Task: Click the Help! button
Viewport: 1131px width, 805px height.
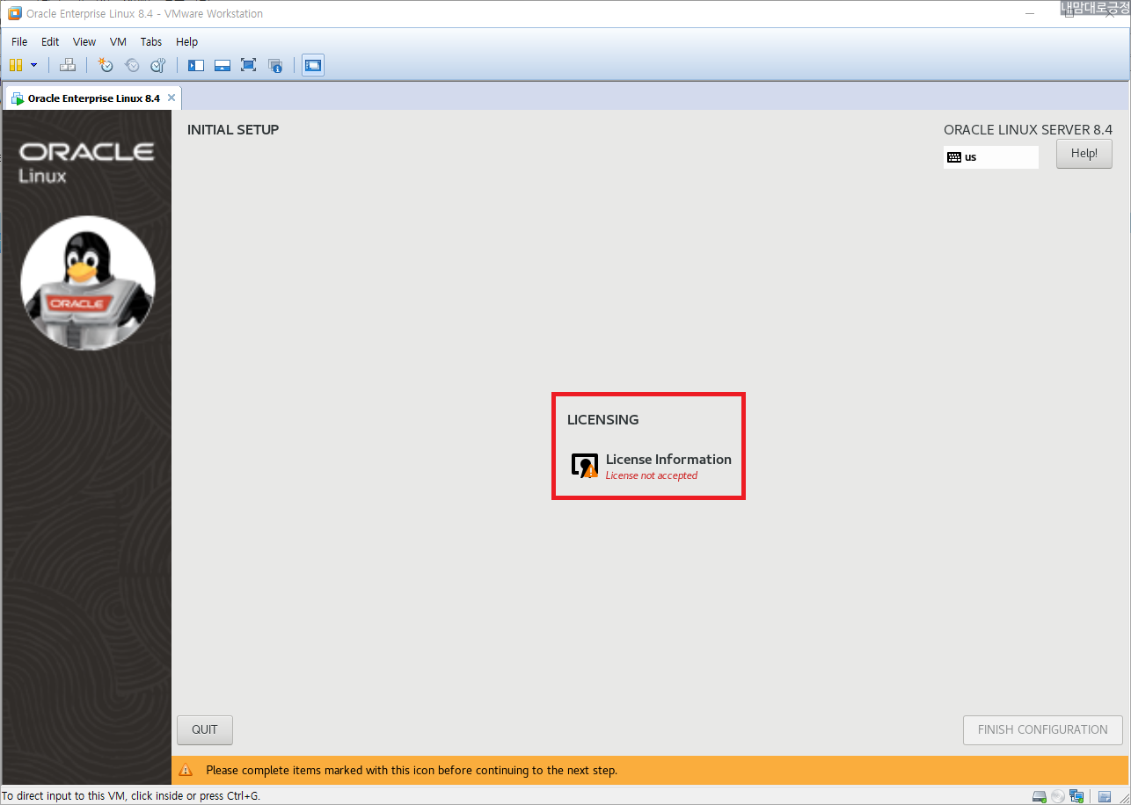Action: [x=1084, y=154]
